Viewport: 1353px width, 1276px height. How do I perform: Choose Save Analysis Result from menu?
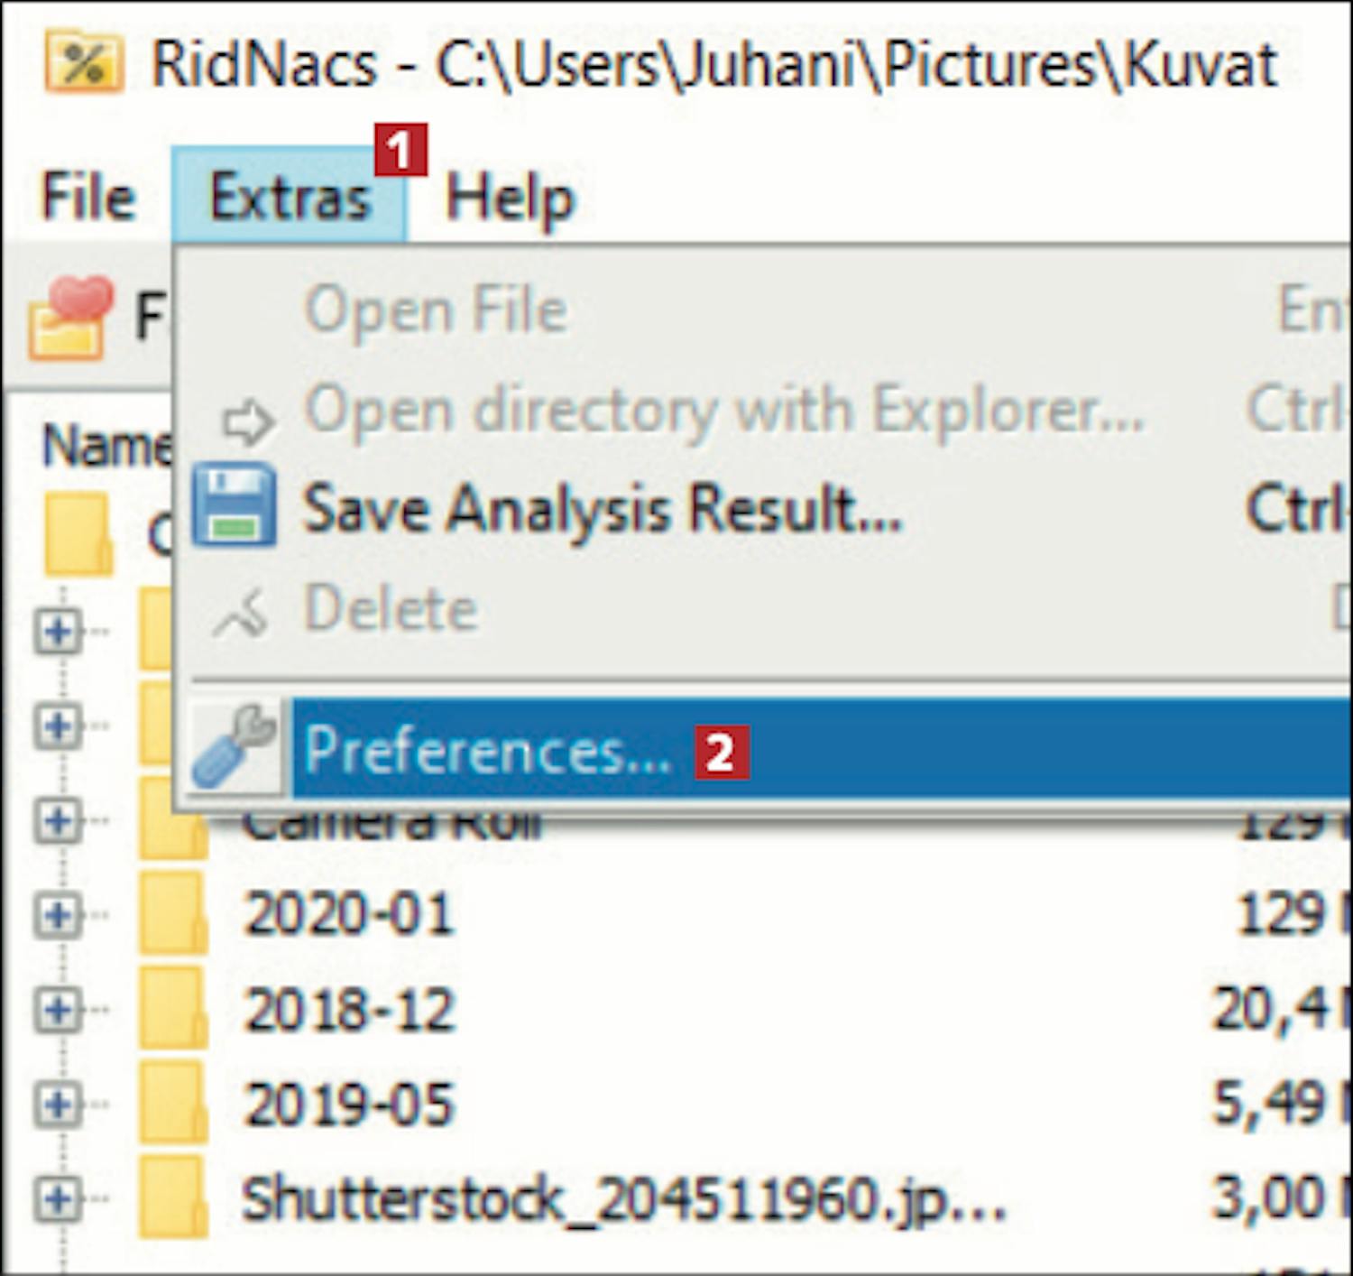point(603,508)
